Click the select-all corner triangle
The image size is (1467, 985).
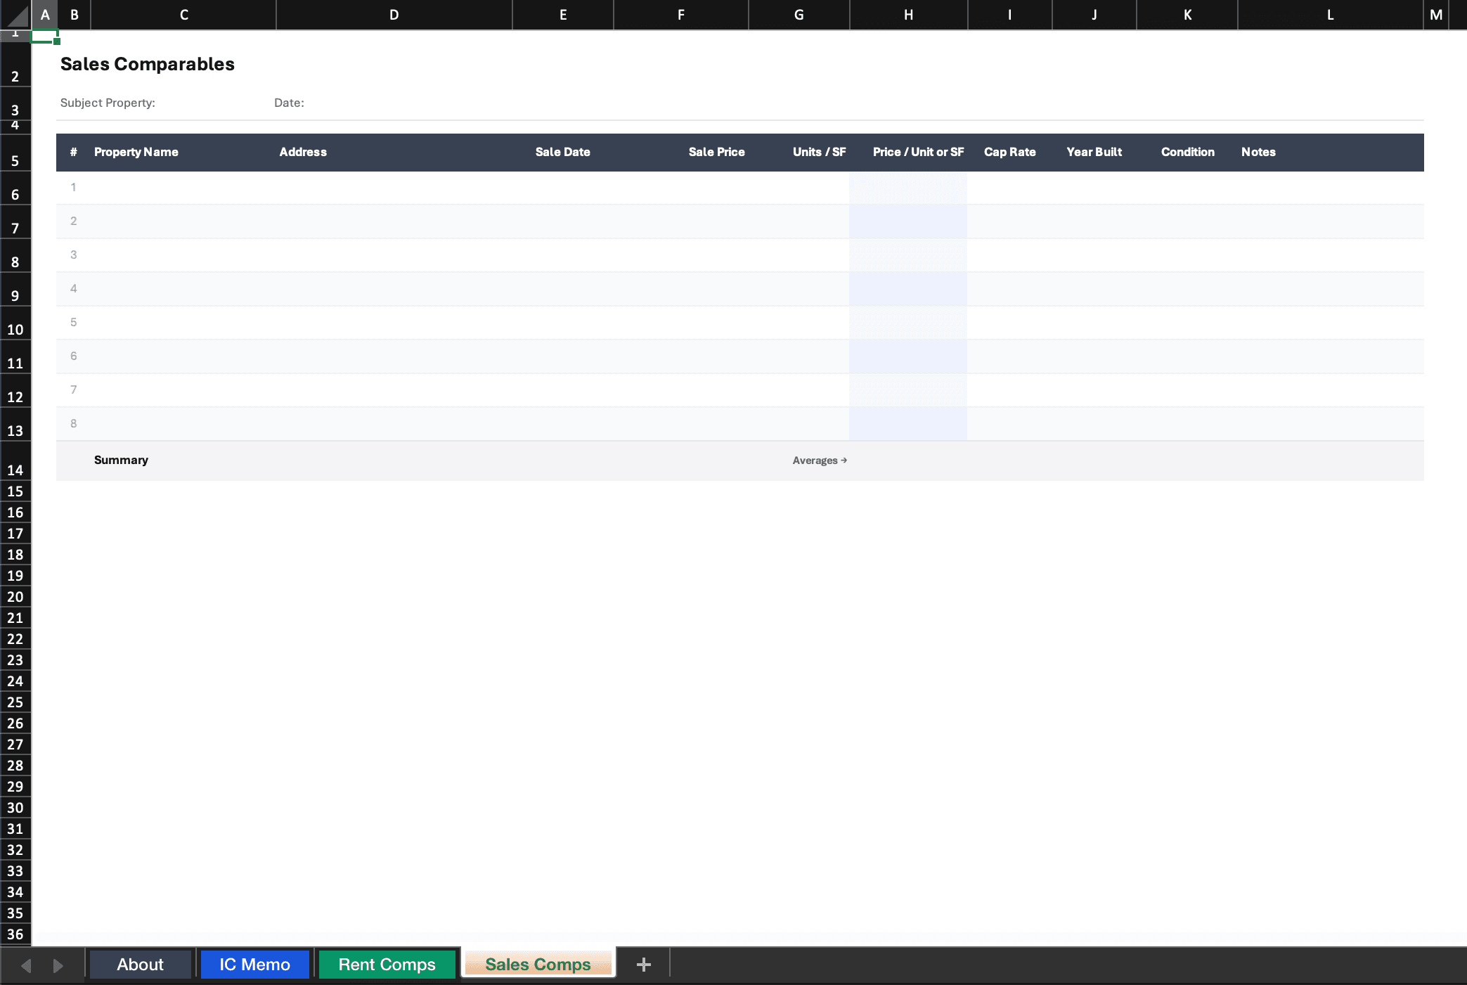pos(14,15)
